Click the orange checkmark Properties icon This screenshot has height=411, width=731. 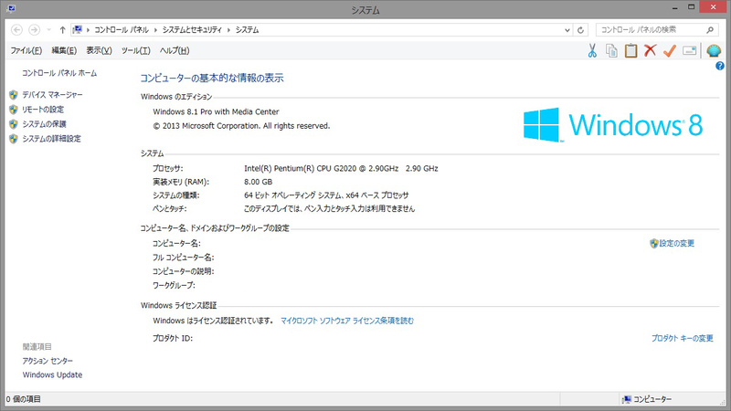click(x=670, y=50)
